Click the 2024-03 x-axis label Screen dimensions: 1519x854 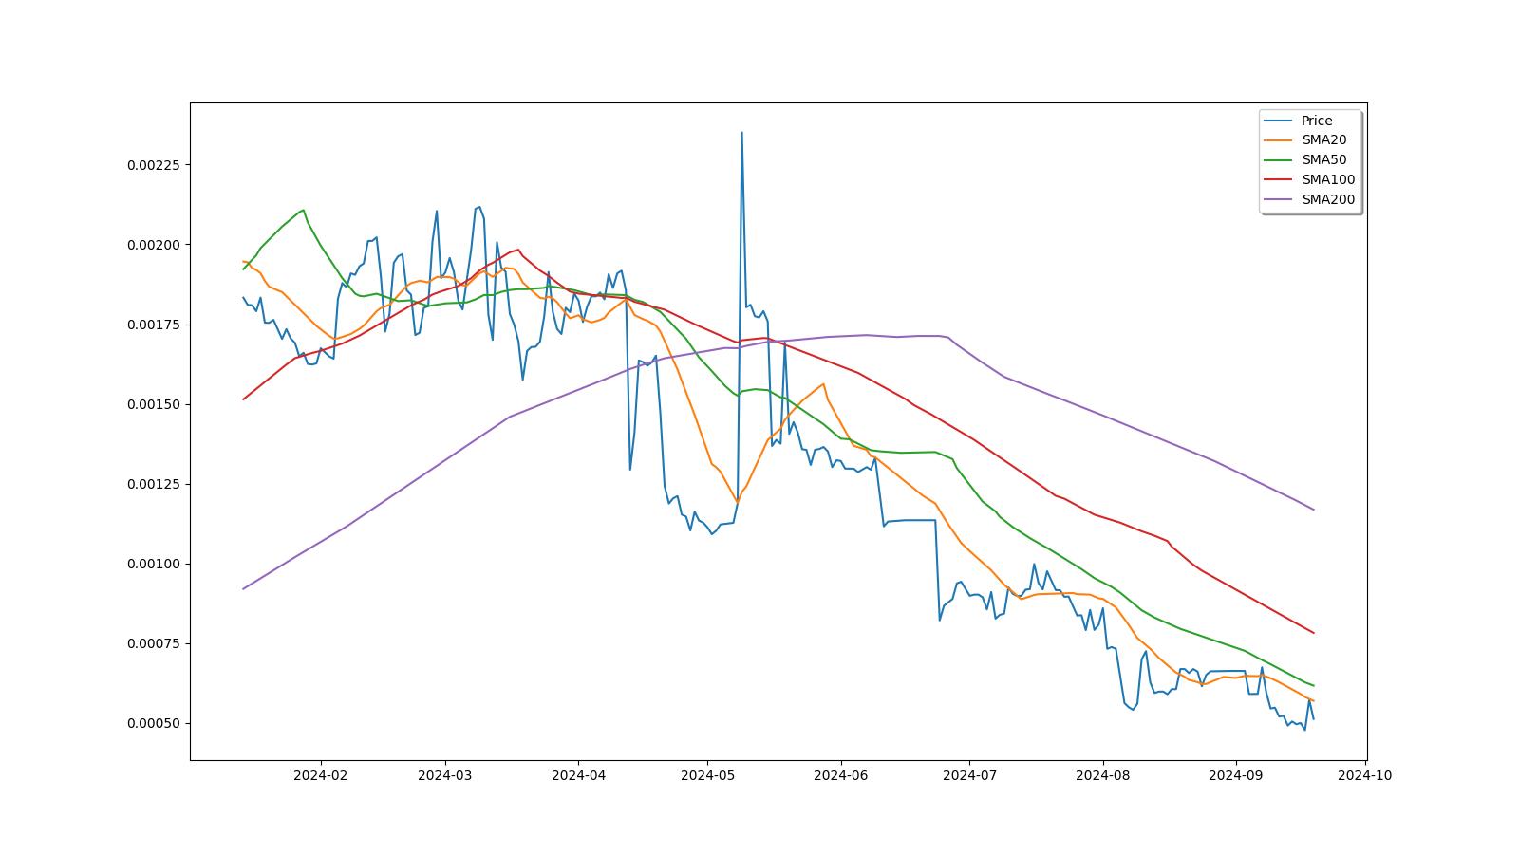point(445,775)
